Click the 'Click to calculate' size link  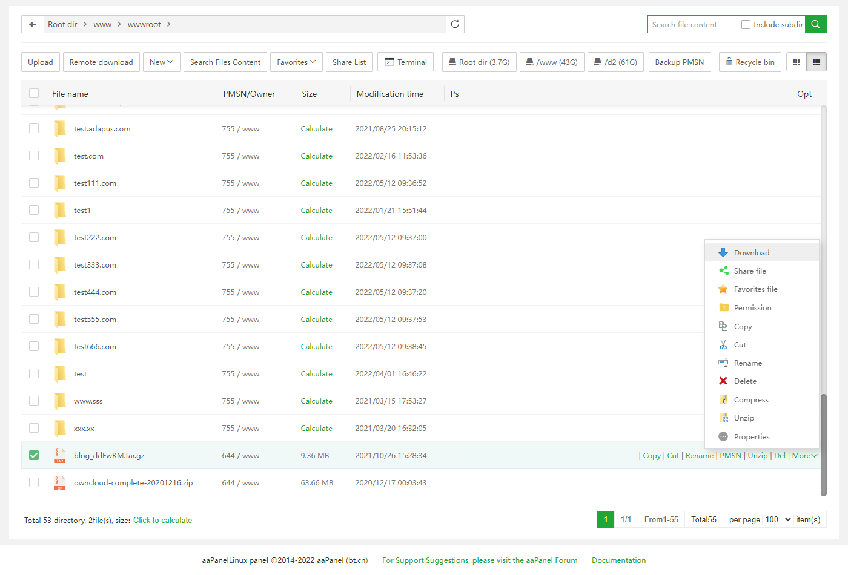click(x=162, y=520)
